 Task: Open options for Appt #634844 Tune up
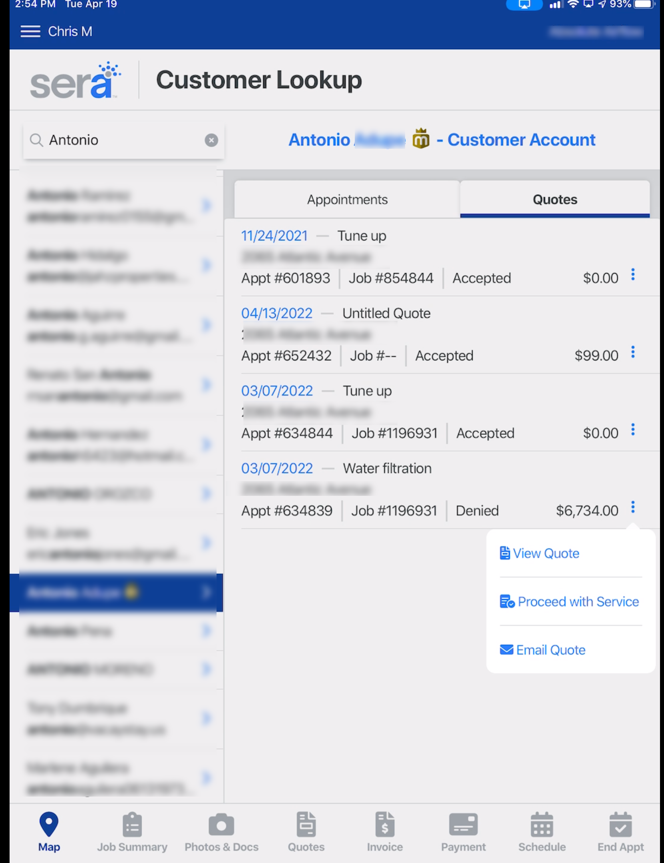[633, 430]
